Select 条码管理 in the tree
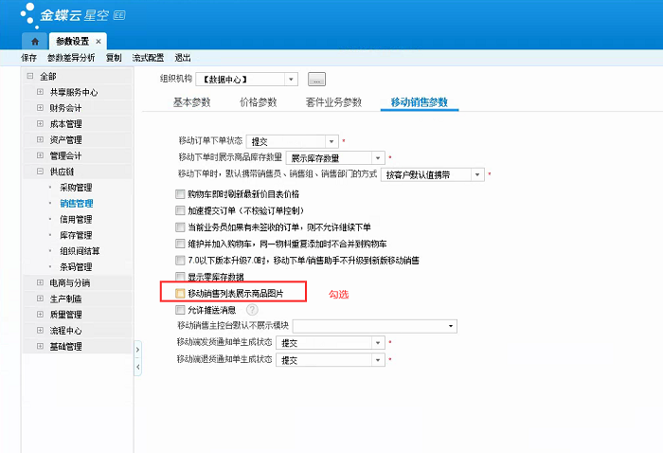This screenshot has width=663, height=453. tap(76, 267)
